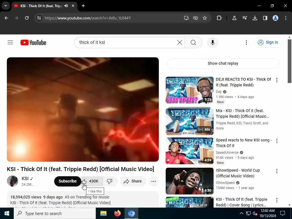Open Chrome three-dot menu
The image size is (292, 219).
coord(286,18)
